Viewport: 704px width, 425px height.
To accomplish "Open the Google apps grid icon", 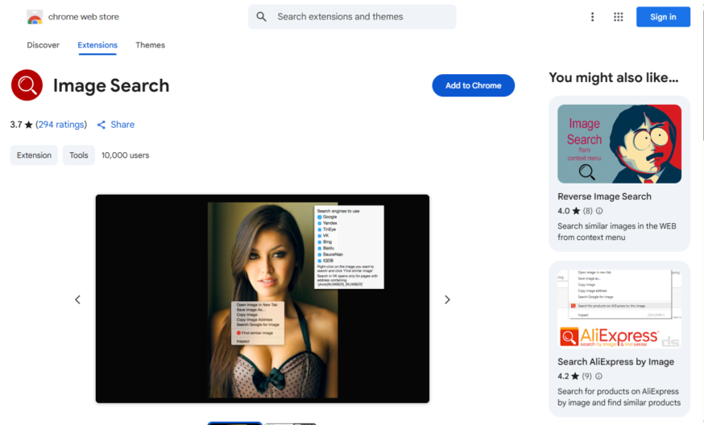I will [x=619, y=17].
